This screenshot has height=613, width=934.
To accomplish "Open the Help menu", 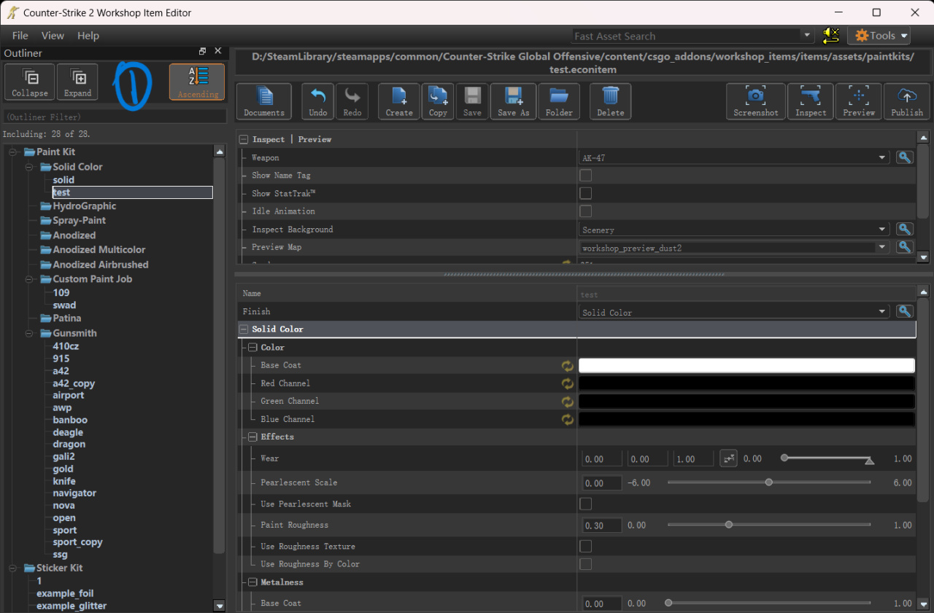I will [x=88, y=35].
